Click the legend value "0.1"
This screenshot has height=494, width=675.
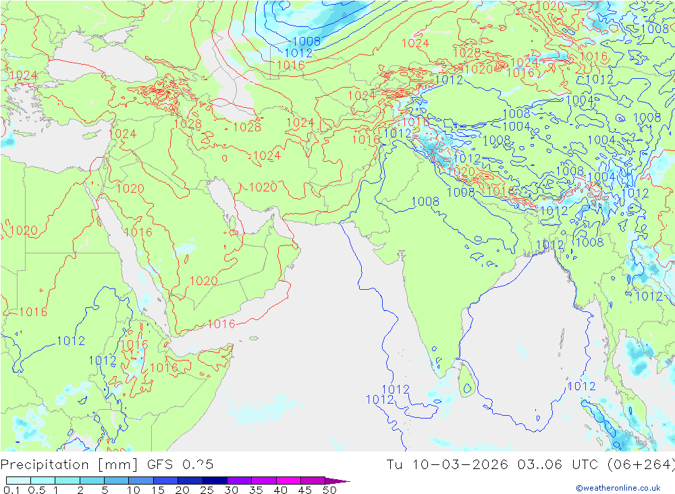11,490
